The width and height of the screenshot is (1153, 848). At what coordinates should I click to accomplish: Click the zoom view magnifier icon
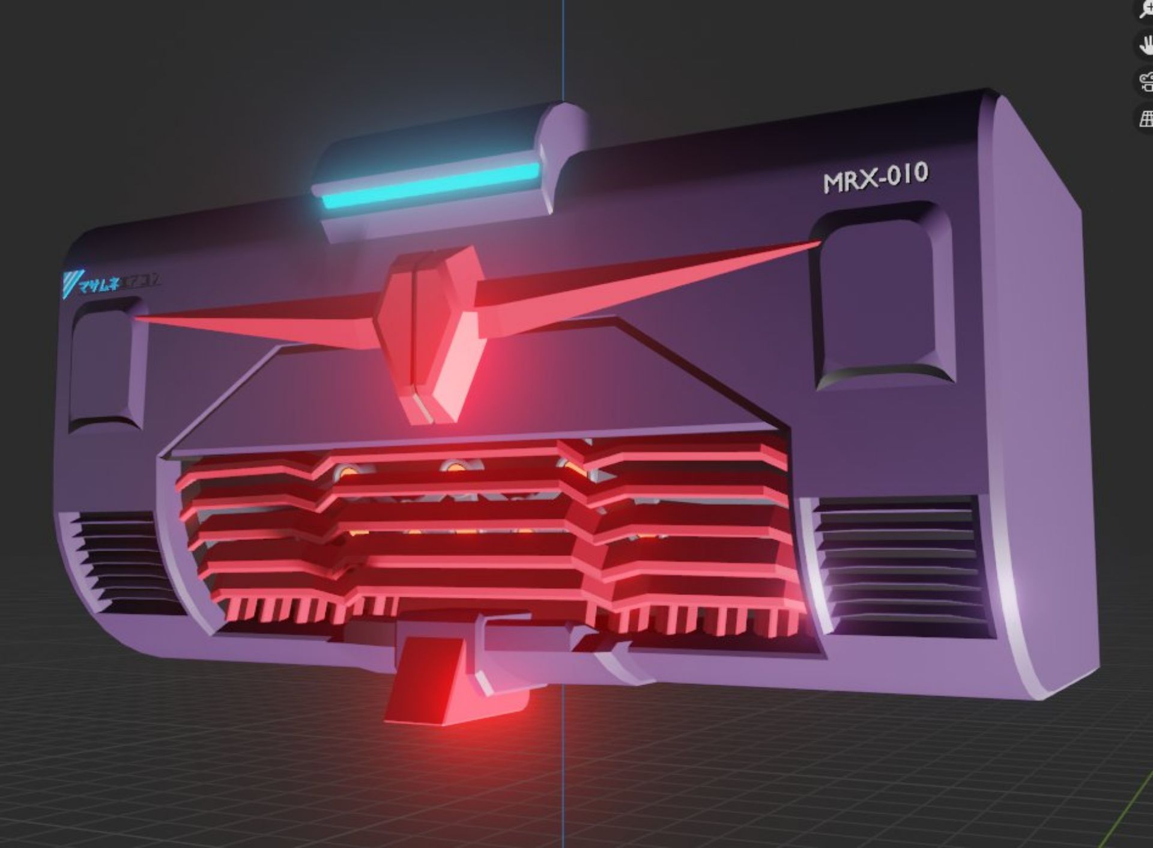point(1146,8)
